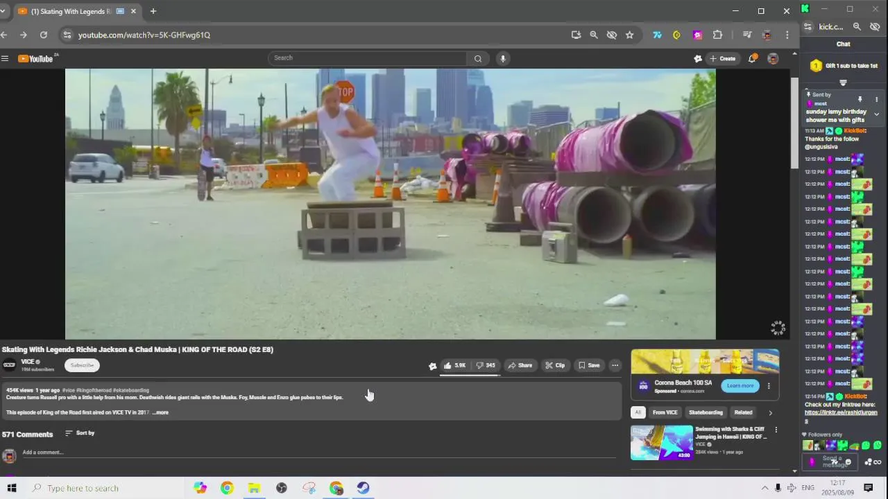Like the video

(x=455, y=365)
